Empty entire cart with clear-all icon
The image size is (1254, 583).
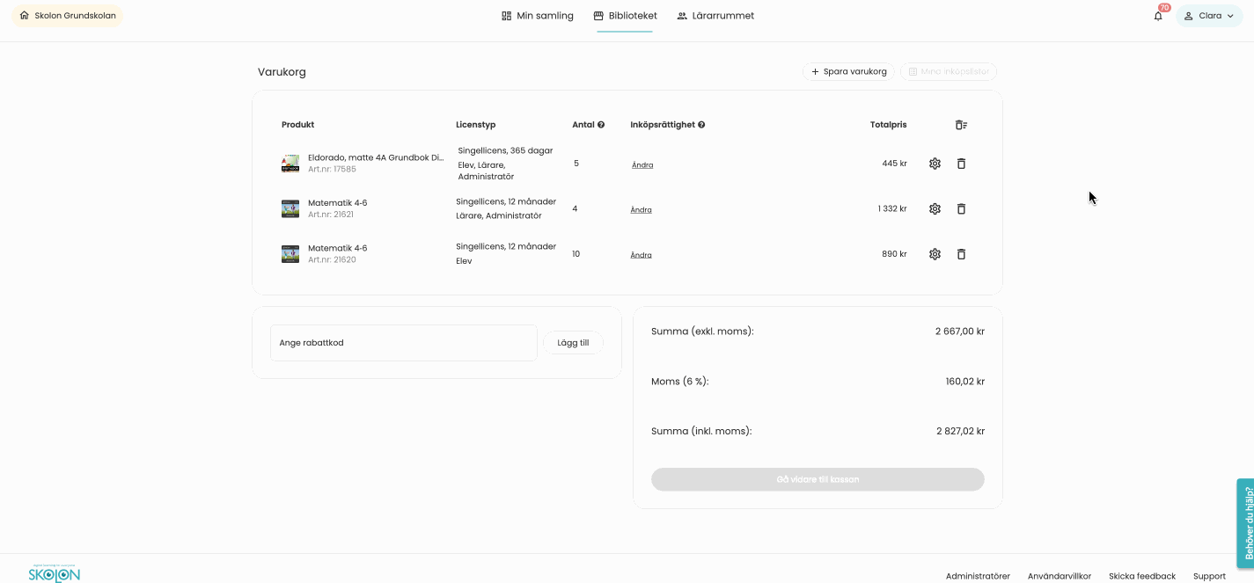961,125
